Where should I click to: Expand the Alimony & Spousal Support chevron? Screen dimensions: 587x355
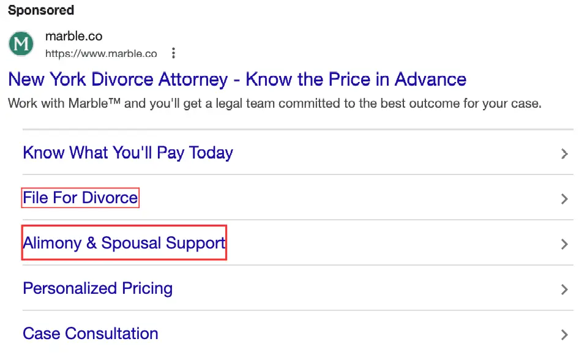click(x=564, y=244)
